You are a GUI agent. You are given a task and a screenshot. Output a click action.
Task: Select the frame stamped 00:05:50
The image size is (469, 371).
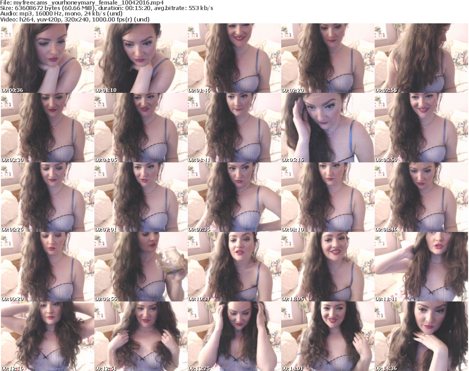tap(421, 128)
